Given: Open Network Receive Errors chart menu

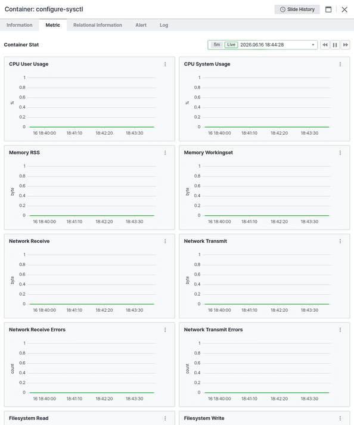Looking at the screenshot, I should point(165,330).
